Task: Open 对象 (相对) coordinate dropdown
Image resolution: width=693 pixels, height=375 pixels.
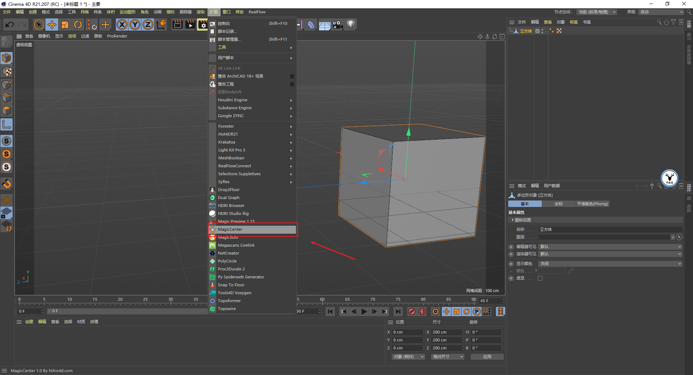Action: 408,357
